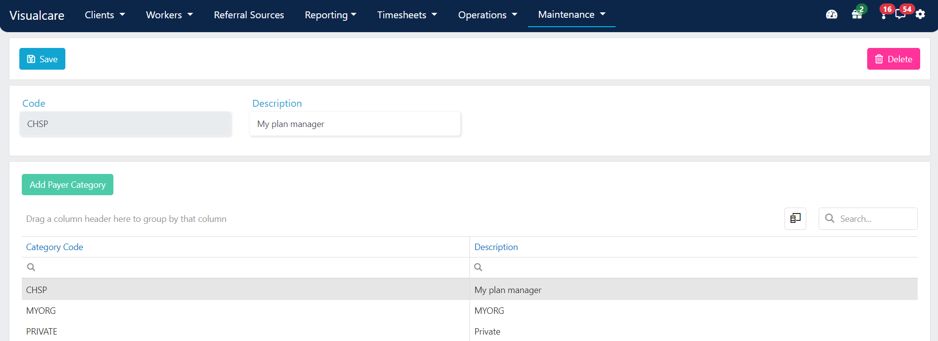Click the Save button
Screen dimensions: 938x341
coord(42,59)
